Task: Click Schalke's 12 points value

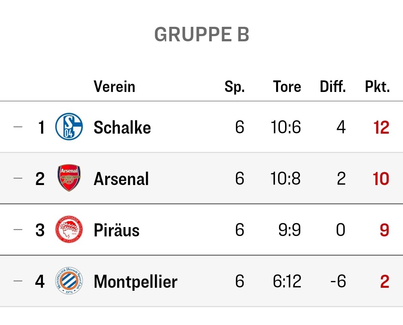Action: pyautogui.click(x=381, y=127)
